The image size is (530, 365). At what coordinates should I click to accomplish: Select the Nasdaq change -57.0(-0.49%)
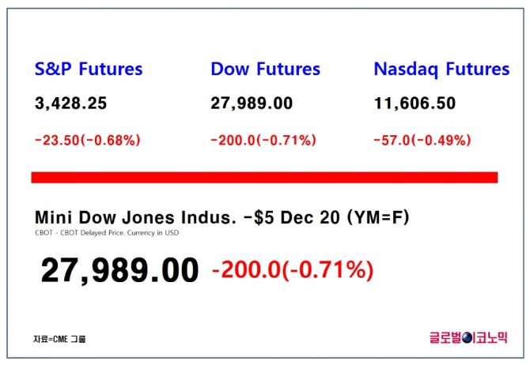[x=422, y=141]
